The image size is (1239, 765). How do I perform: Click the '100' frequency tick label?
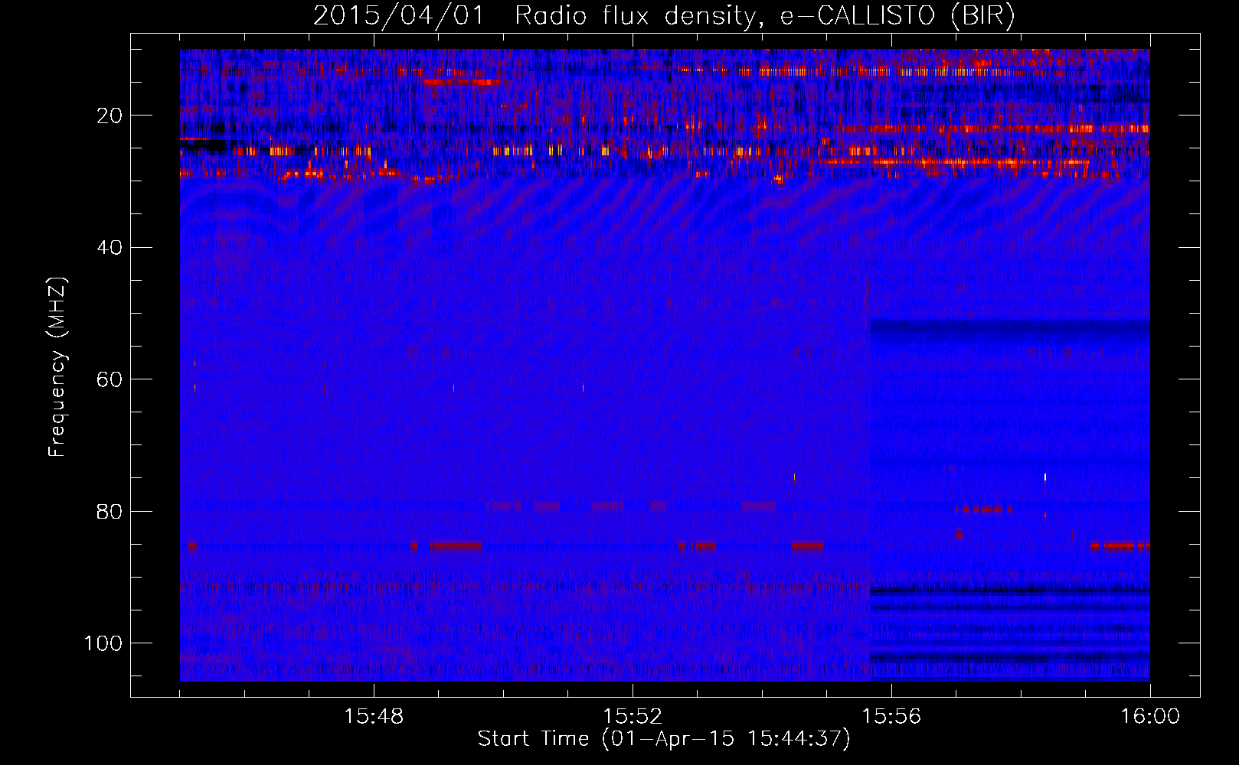[x=103, y=643]
